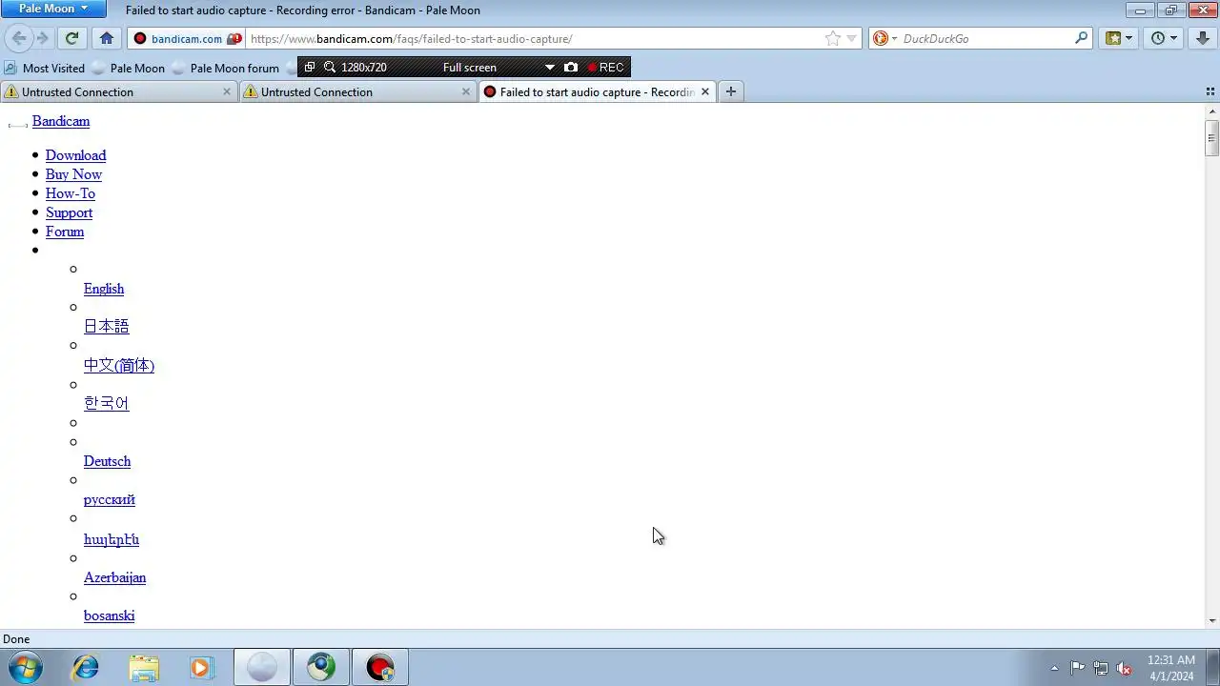Open the Pale Moon forum bookmark
The image size is (1220, 686).
pos(226,68)
